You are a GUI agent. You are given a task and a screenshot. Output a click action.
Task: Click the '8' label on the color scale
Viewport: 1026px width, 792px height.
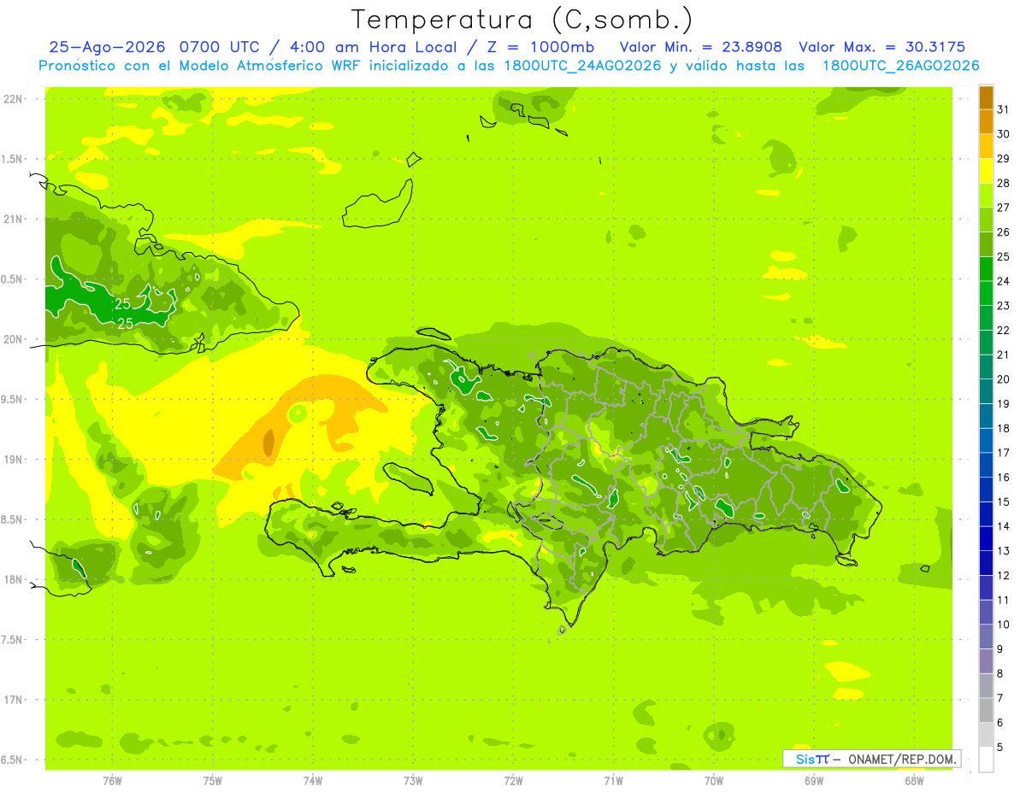[1000, 673]
